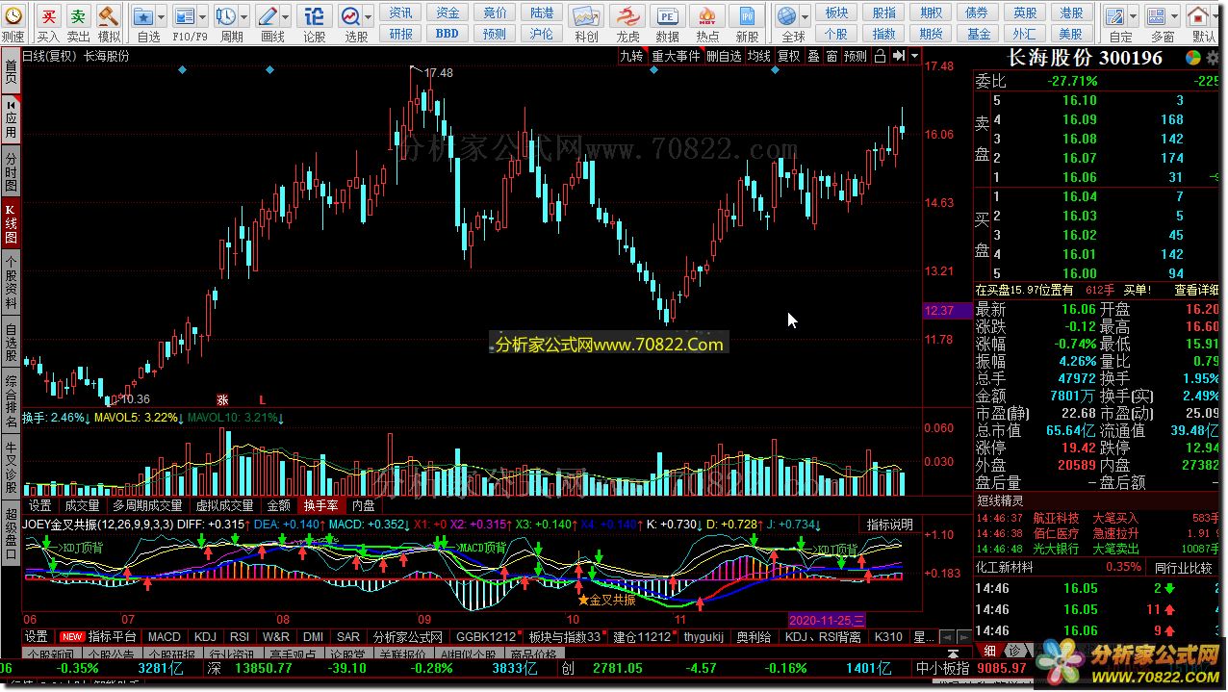Toggle 预测 in the chart toolbar
The height and width of the screenshot is (692, 1228).
856,56
